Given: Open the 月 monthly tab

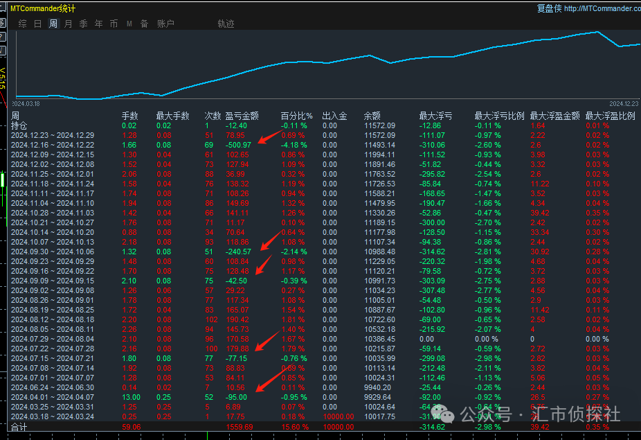Looking at the screenshot, I should coord(69,24).
